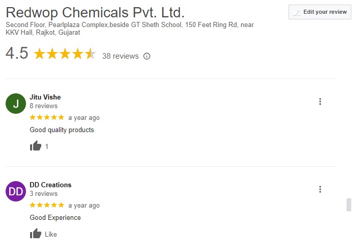The image size is (363, 252).
Task: Click the info icon next to 38 reviews
Action: 147,56
